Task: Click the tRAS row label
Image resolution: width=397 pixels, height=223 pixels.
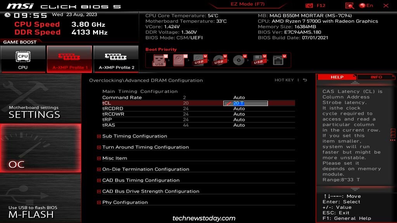Action: (x=109, y=125)
